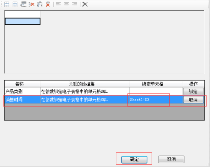
Task: Select the 产品类别 parameter row
Action: (x=104, y=92)
